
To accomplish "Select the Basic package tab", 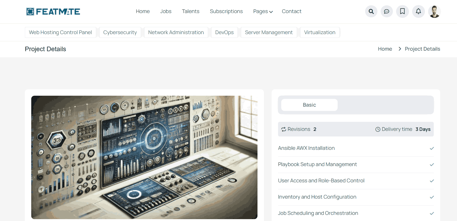I will 309,105.
